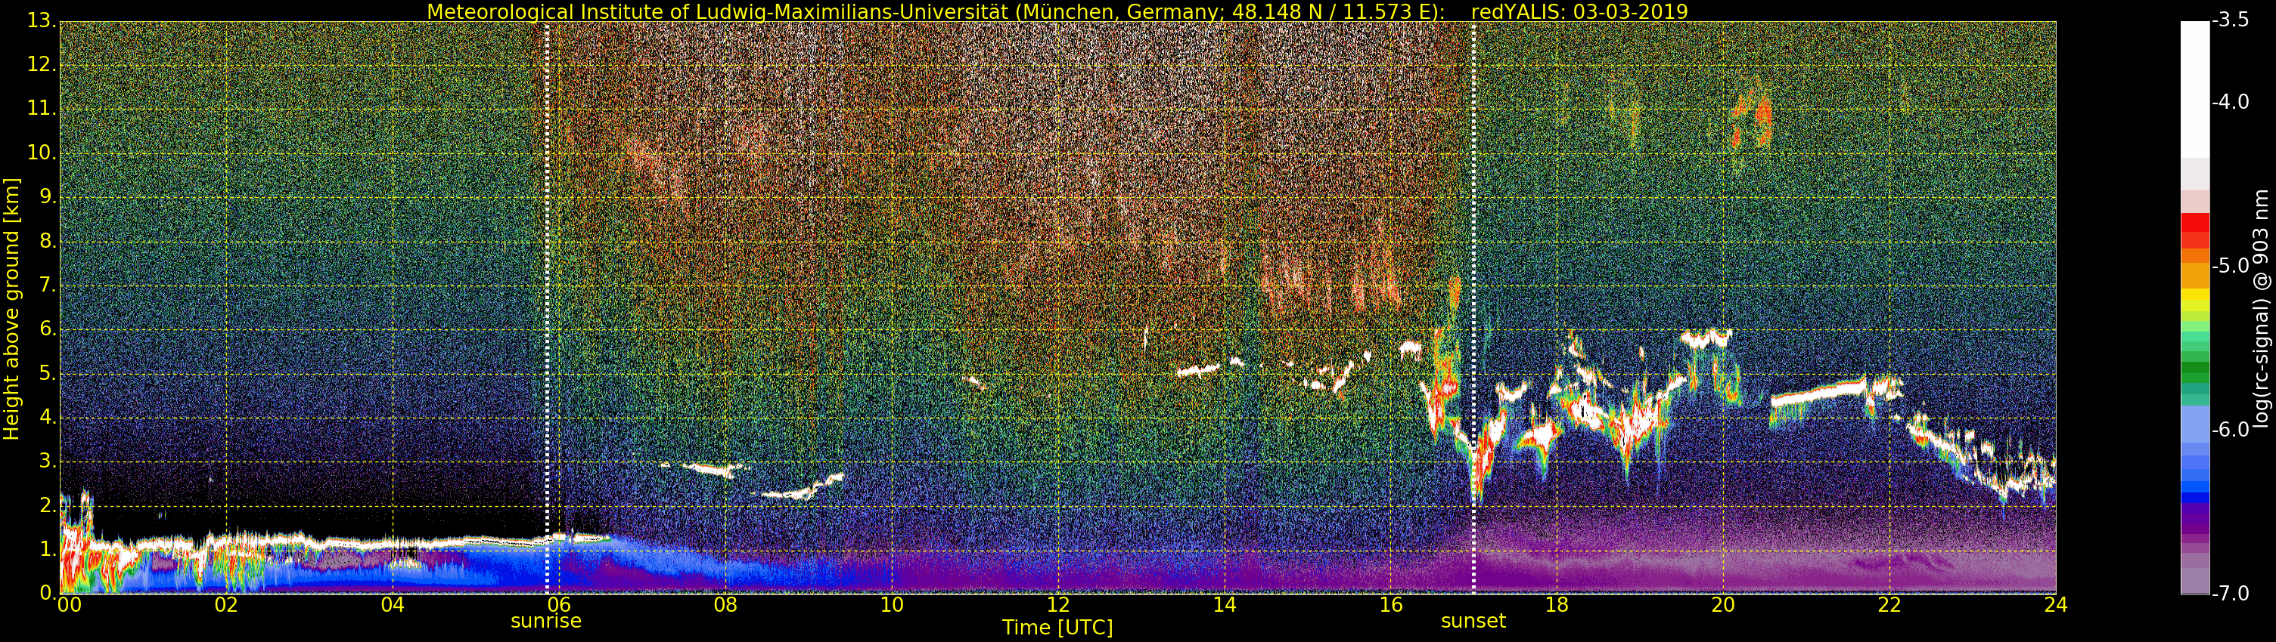Click the '-5.0' colorbar value

pos(2231,267)
